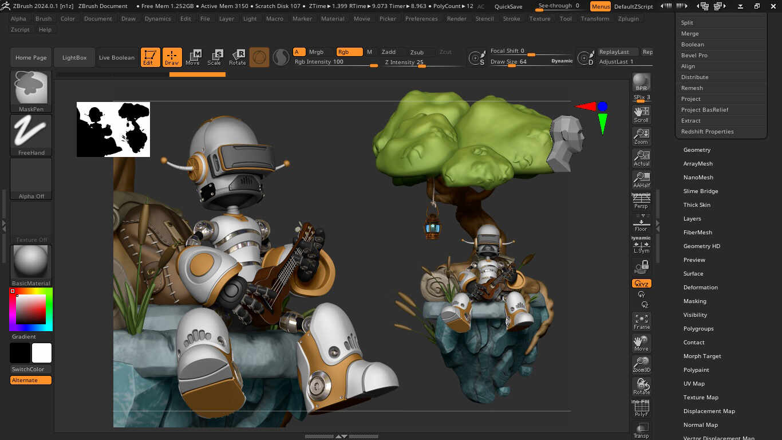
Task: Activate the Transp transparency icon
Action: coord(641,429)
